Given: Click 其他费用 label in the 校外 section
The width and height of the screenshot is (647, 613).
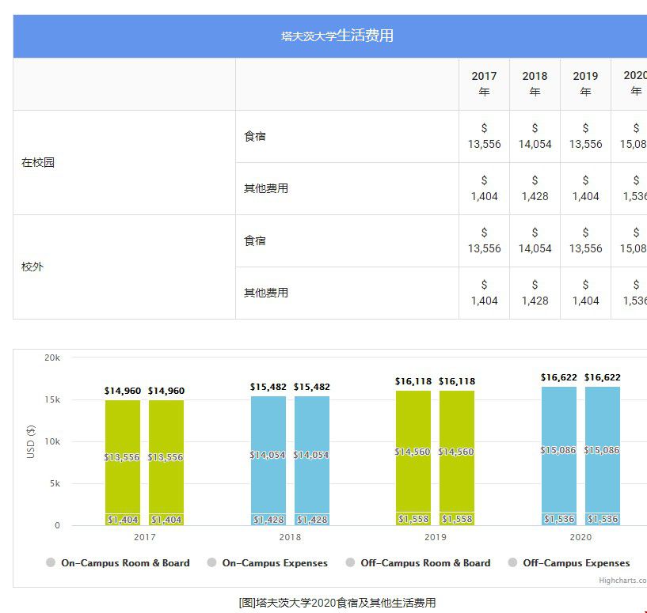Looking at the screenshot, I should pos(266,293).
